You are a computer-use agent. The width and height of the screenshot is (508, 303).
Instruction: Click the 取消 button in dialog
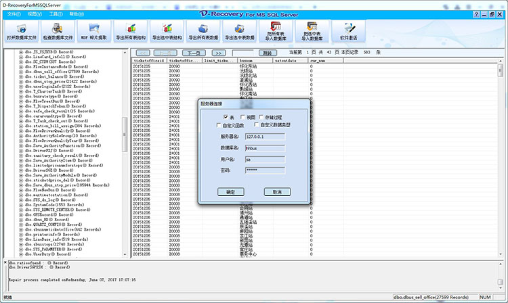click(x=277, y=192)
